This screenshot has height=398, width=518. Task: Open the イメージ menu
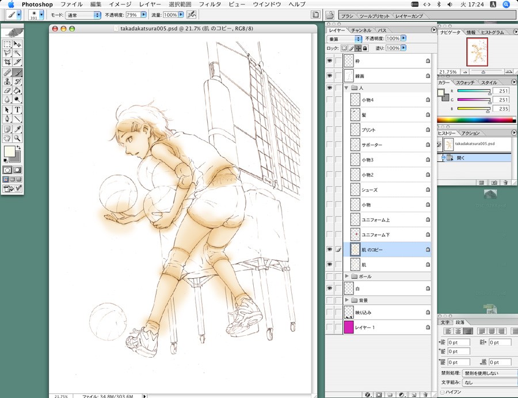[120, 4]
